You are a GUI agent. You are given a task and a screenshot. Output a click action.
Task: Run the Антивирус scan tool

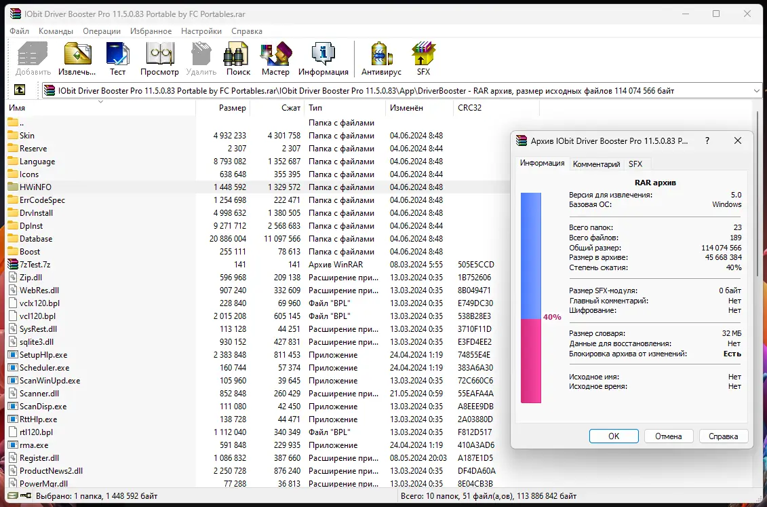tap(381, 59)
